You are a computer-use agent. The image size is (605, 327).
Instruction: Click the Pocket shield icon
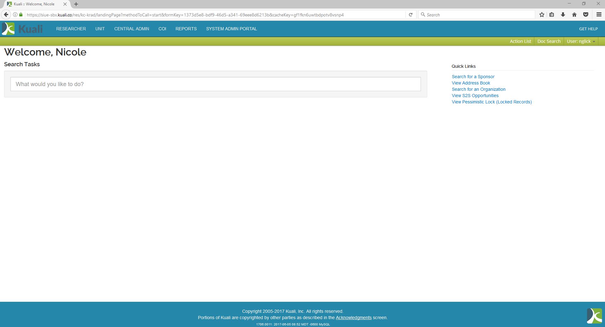click(586, 15)
